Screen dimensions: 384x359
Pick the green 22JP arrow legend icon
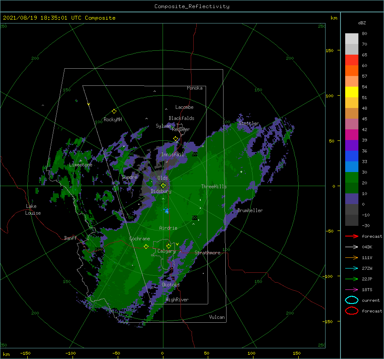click(x=352, y=279)
